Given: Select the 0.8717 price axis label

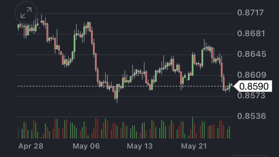Looking at the screenshot, I should [x=250, y=13].
